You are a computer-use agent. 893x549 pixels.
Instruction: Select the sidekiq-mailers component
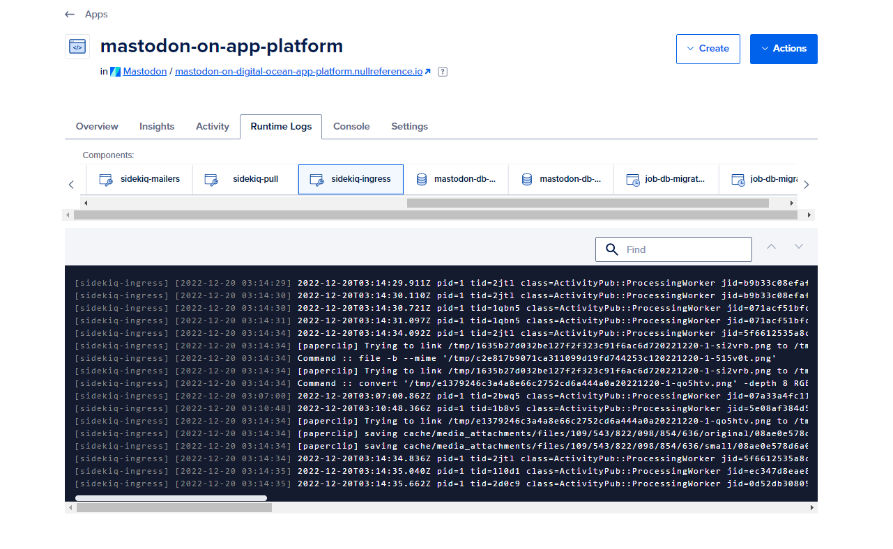(x=139, y=179)
